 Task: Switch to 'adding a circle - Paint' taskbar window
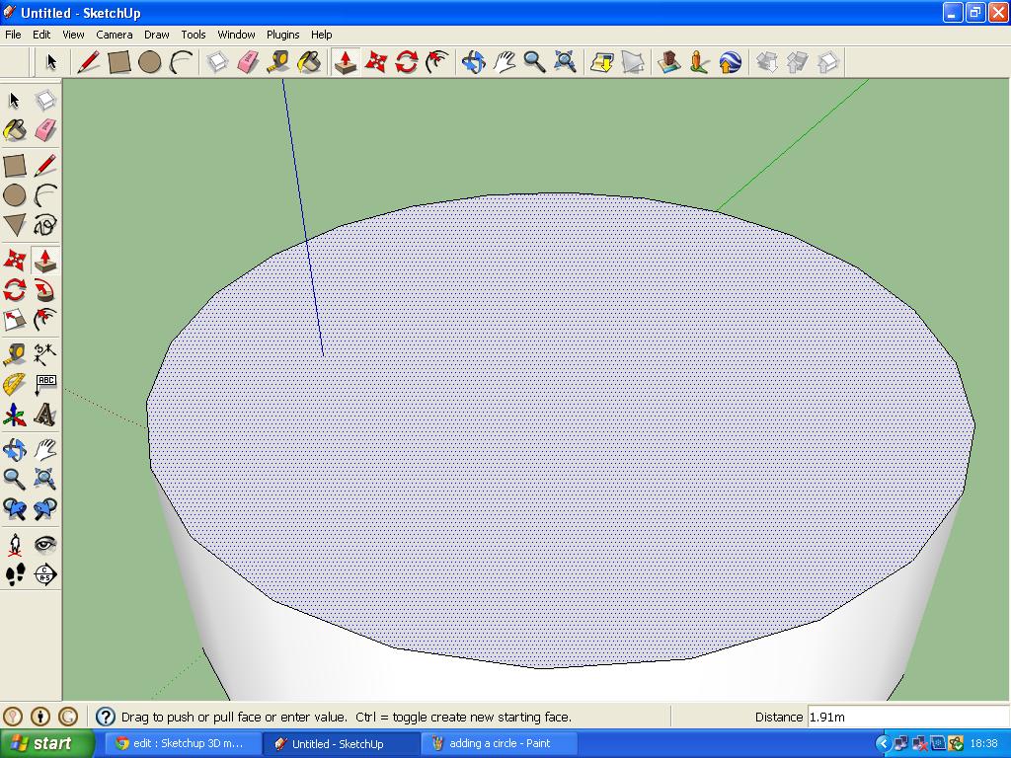pos(499,743)
